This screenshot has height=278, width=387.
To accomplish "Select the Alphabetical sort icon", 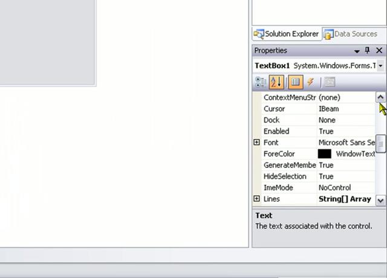I will pyautogui.click(x=276, y=82).
